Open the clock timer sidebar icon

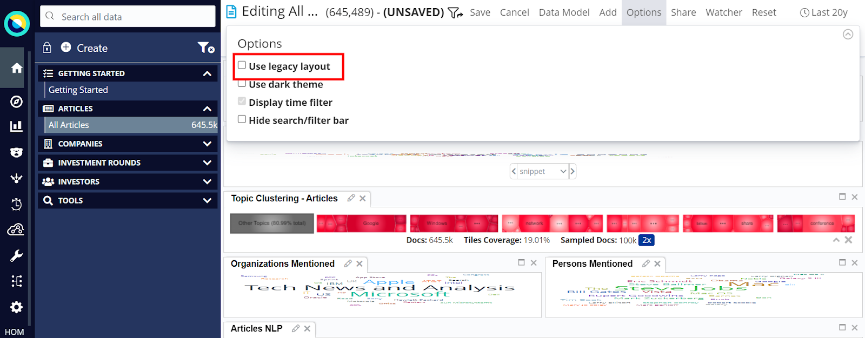[17, 204]
